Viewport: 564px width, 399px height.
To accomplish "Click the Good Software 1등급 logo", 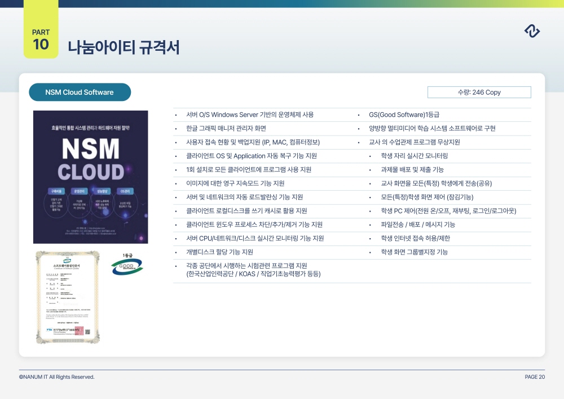I will (127, 265).
